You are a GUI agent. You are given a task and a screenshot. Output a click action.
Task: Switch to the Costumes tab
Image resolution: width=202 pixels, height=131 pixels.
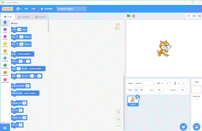click(24, 17)
